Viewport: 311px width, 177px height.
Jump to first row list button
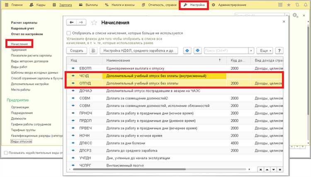tap(261, 170)
